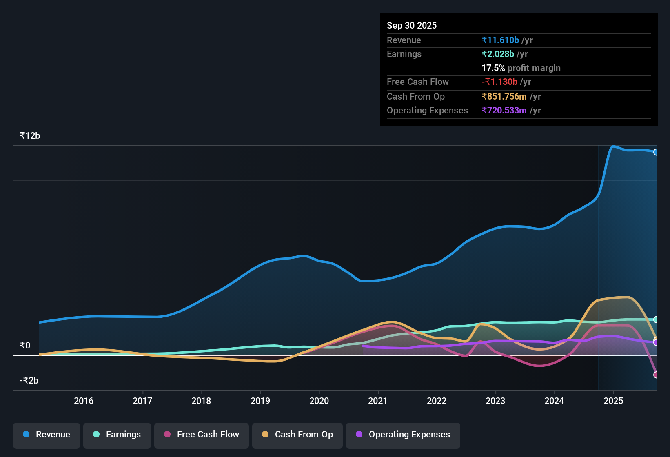
Task: Select the 2020 year label on axis
Action: coord(319,401)
